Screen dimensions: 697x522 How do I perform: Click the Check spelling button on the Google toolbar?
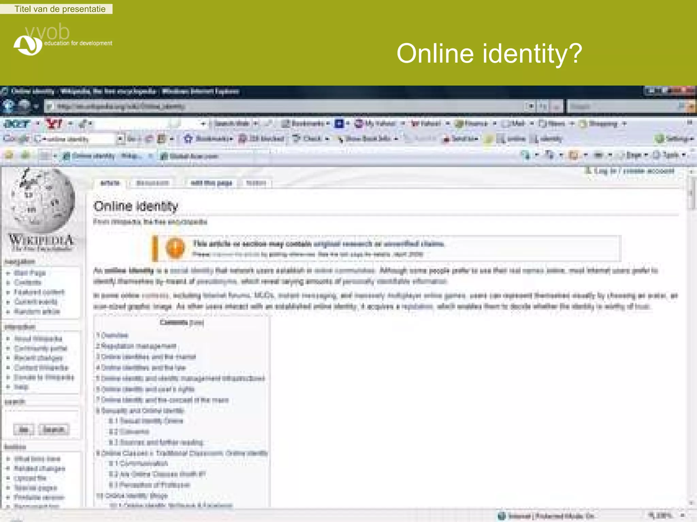(307, 139)
